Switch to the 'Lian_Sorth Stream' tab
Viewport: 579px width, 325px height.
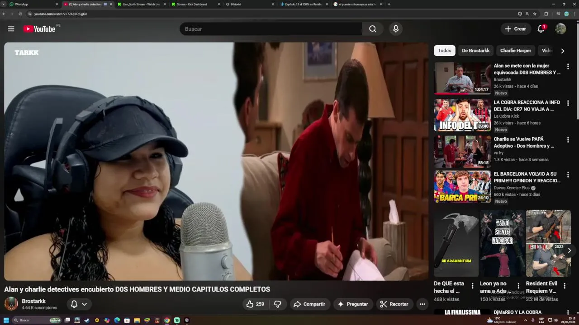coord(142,4)
